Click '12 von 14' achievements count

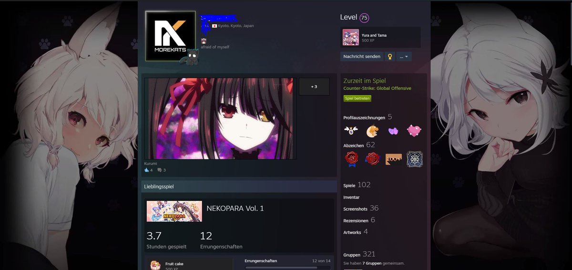click(321, 261)
